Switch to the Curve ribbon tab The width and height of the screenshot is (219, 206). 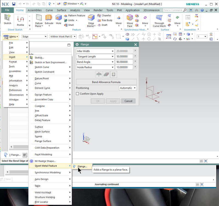tap(49, 10)
